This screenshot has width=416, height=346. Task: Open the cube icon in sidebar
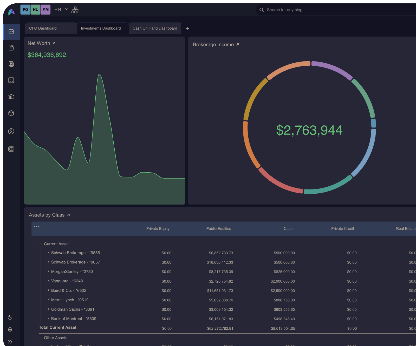(11, 113)
